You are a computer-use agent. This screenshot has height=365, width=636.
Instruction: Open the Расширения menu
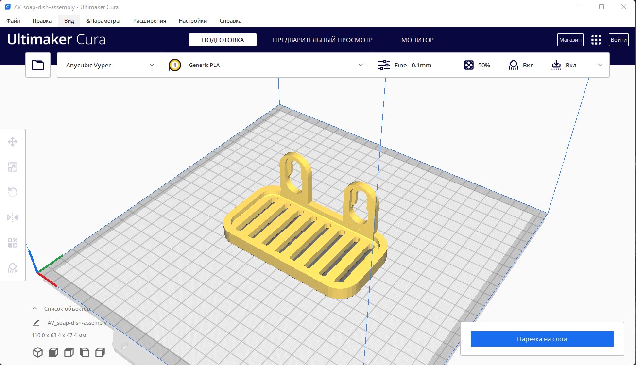coord(150,21)
